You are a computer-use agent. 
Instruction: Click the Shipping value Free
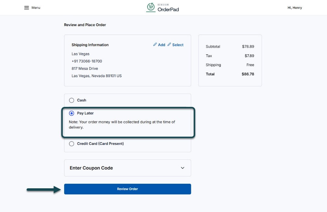[250, 65]
